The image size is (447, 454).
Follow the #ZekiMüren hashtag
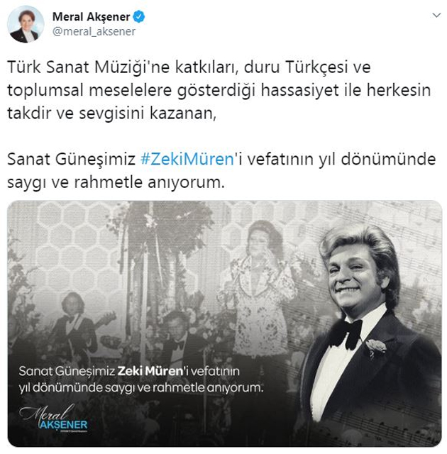(187, 159)
